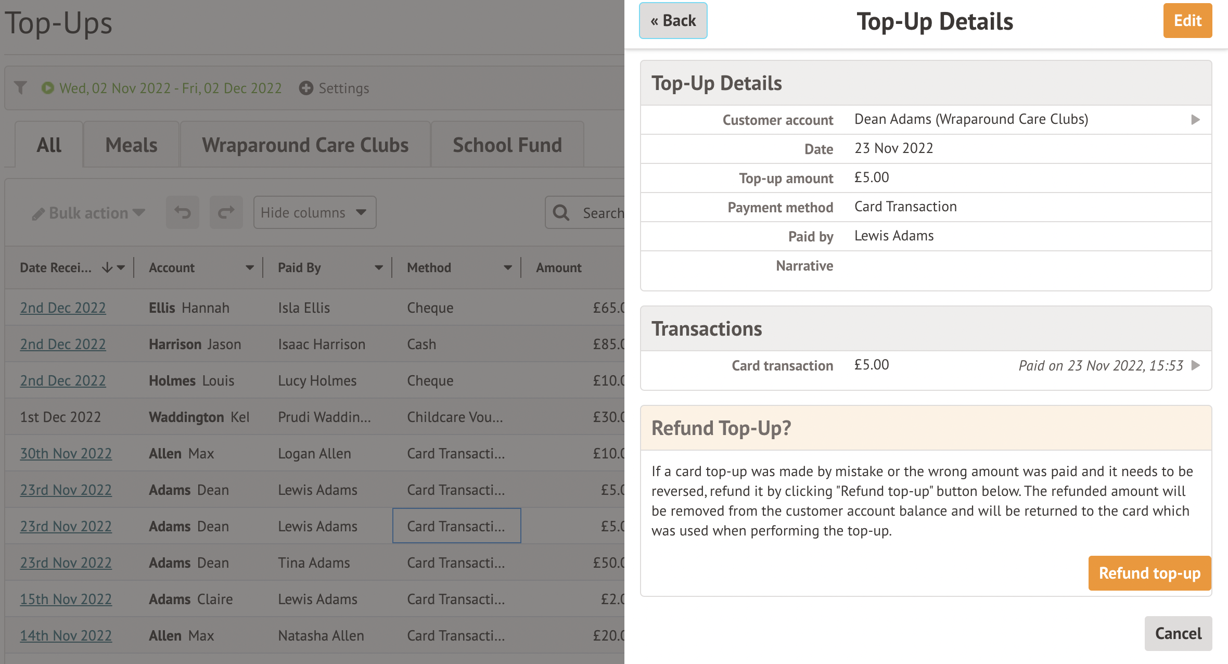Select the highlighted Card Transaction method cell

(x=456, y=526)
